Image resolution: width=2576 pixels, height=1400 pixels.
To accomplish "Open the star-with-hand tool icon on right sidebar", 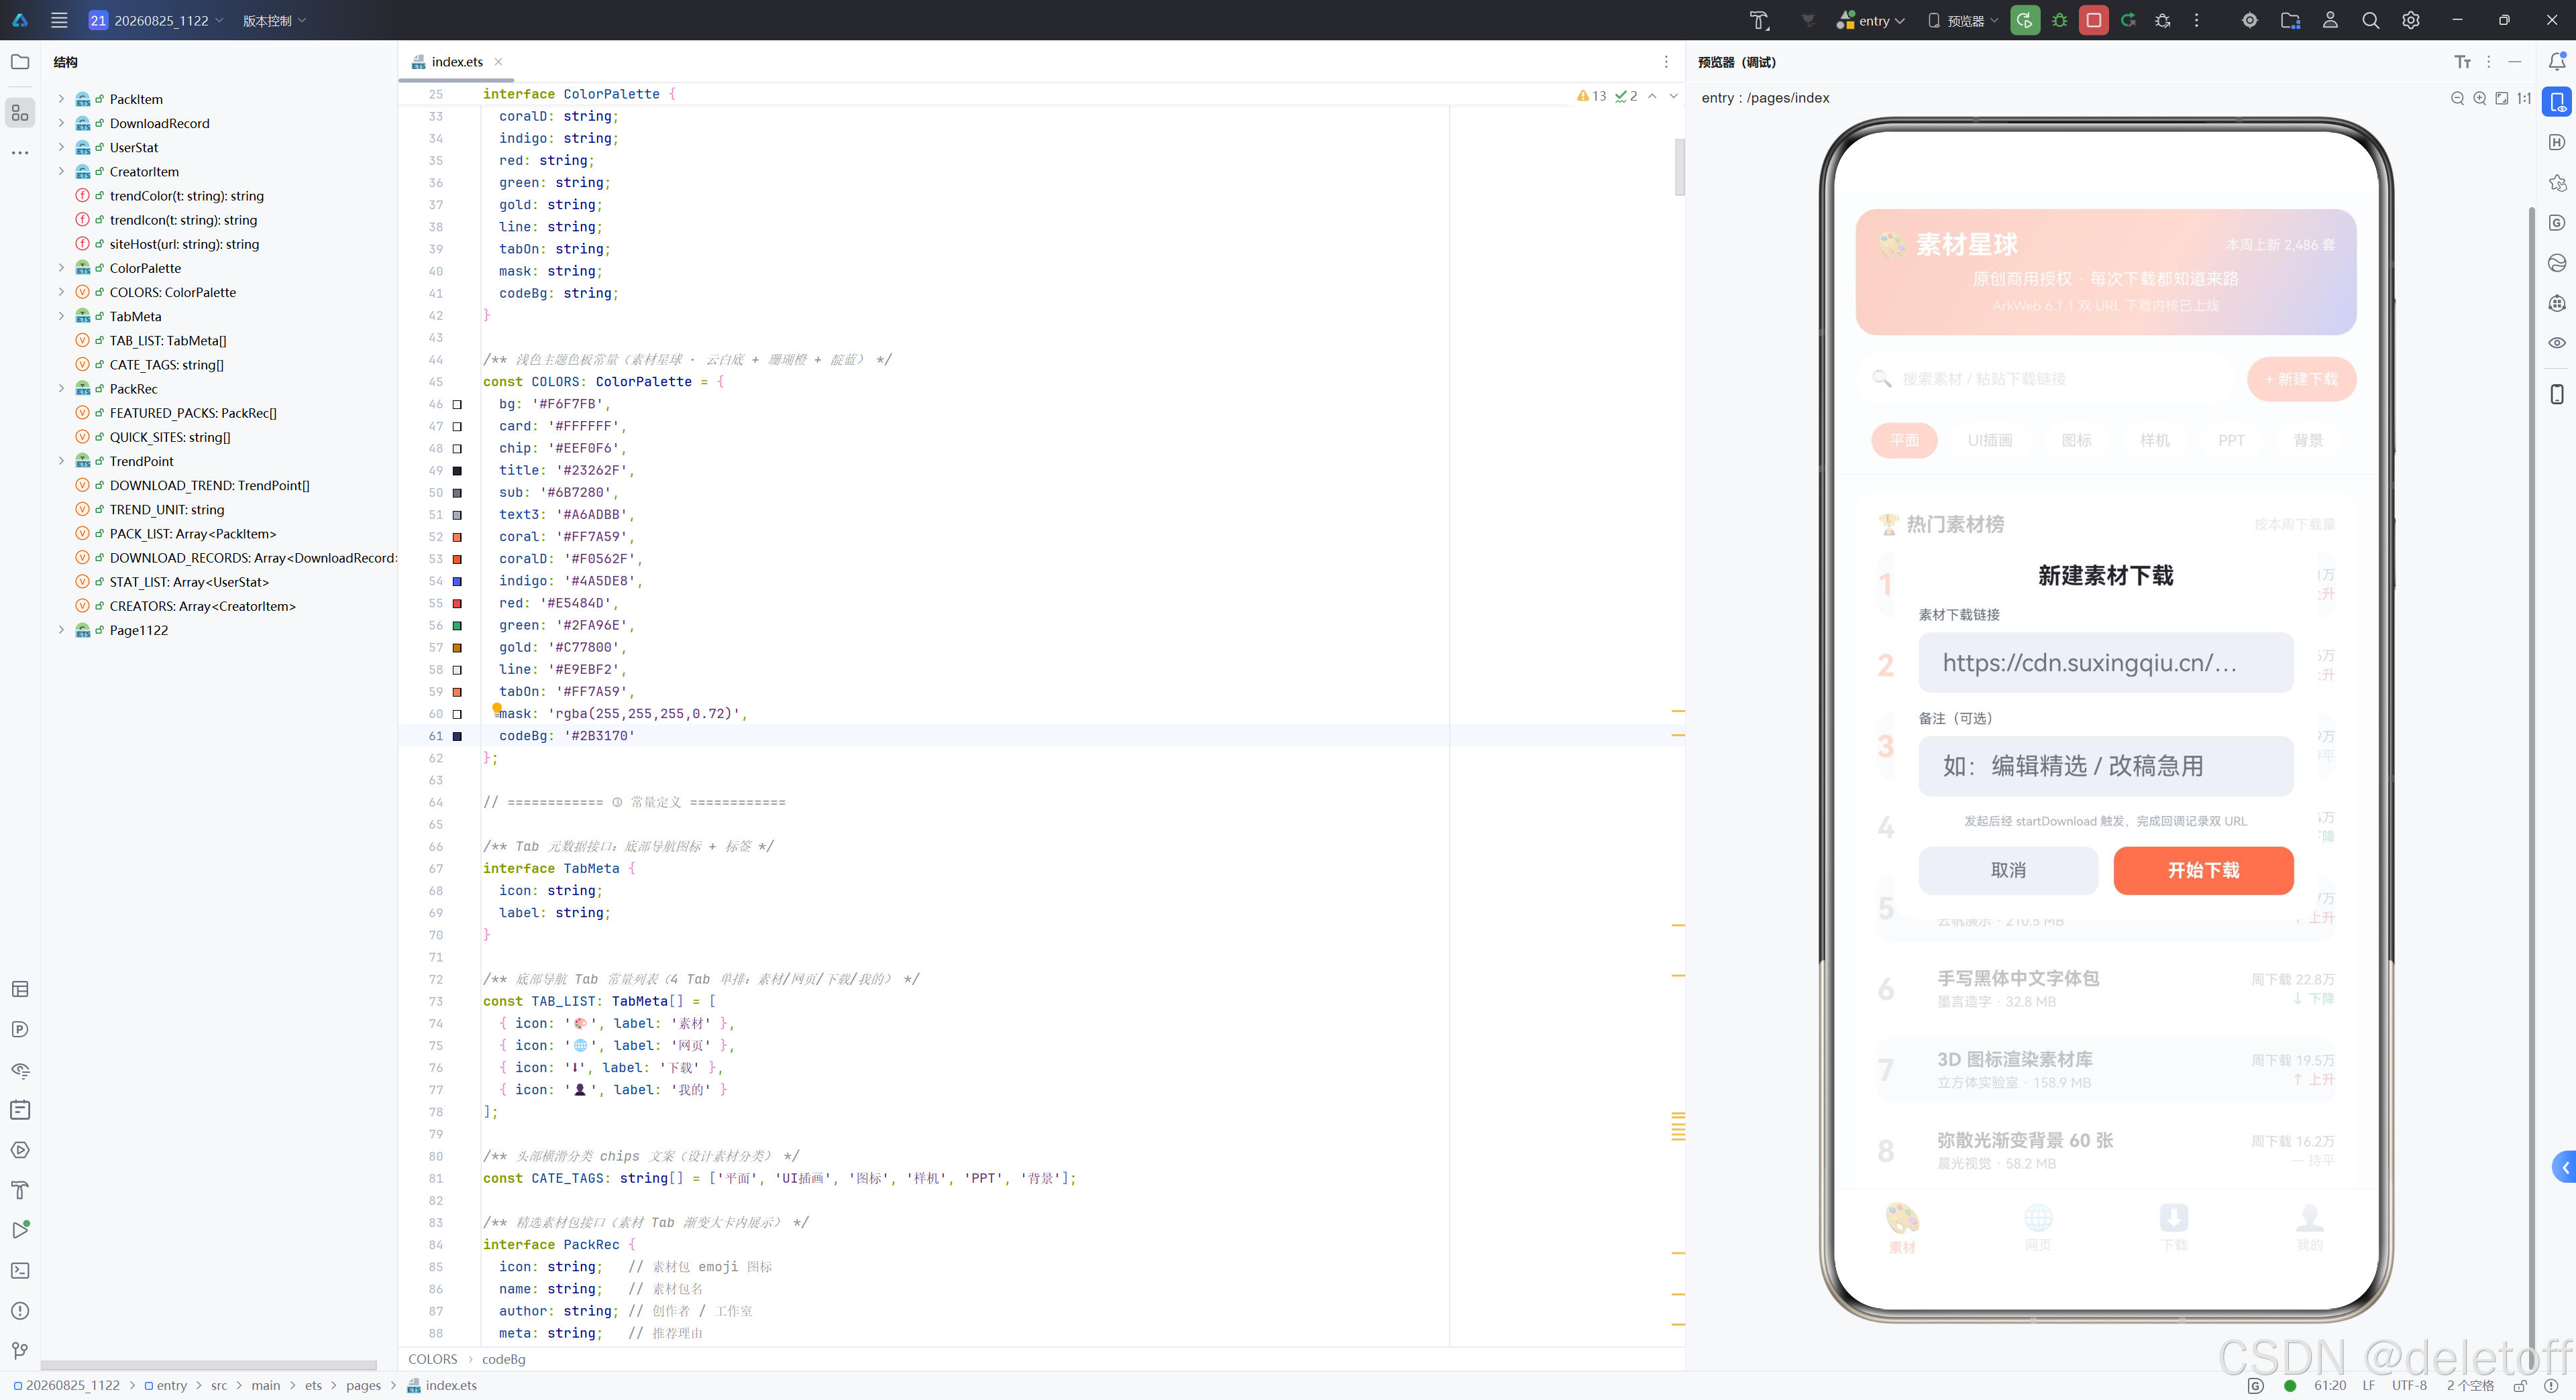I will (x=2557, y=182).
